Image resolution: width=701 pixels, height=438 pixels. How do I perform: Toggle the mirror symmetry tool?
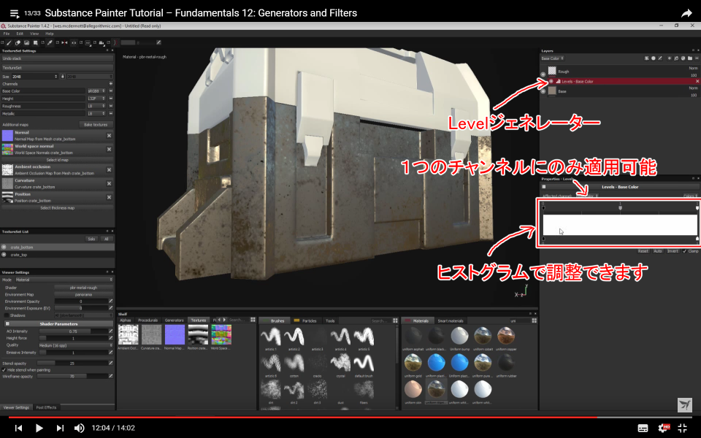(x=64, y=43)
